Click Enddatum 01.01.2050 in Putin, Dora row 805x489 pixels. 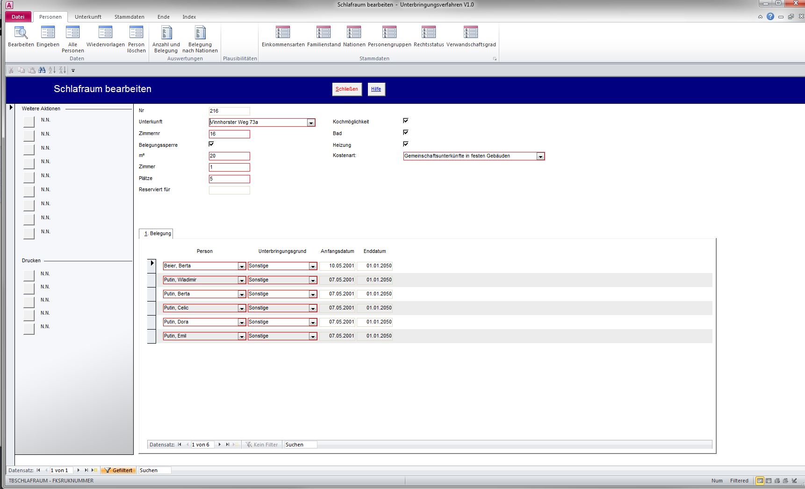(x=375, y=322)
